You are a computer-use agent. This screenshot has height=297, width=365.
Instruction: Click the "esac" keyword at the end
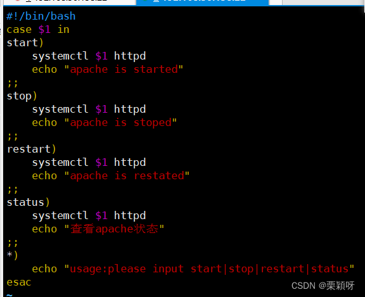[x=19, y=282]
